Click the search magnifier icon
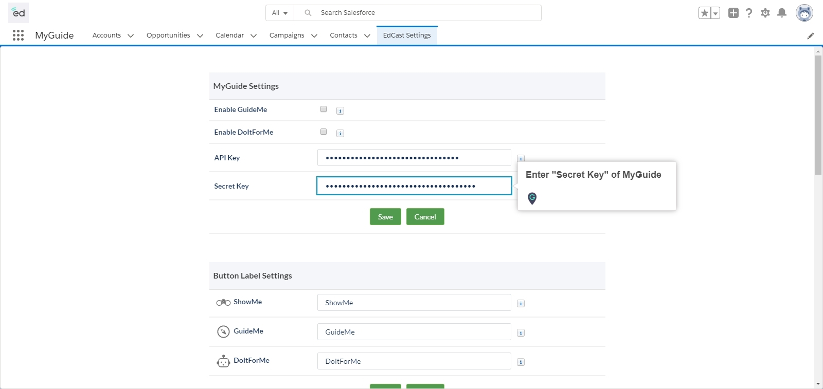The width and height of the screenshot is (823, 389). 308,13
